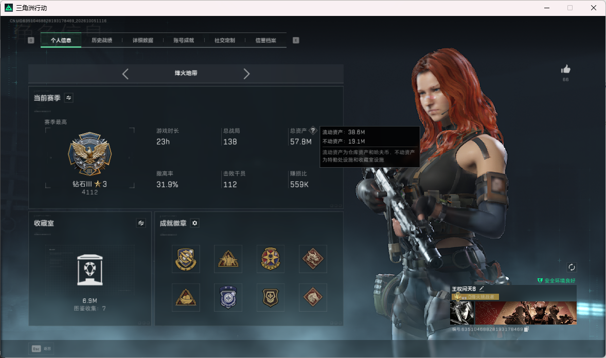
Task: Select the horse diamond achievement badge
Action: (x=313, y=298)
